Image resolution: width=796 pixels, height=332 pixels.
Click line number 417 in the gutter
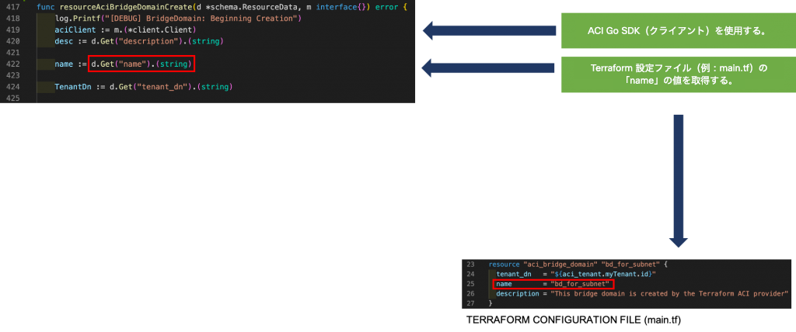[x=12, y=6]
